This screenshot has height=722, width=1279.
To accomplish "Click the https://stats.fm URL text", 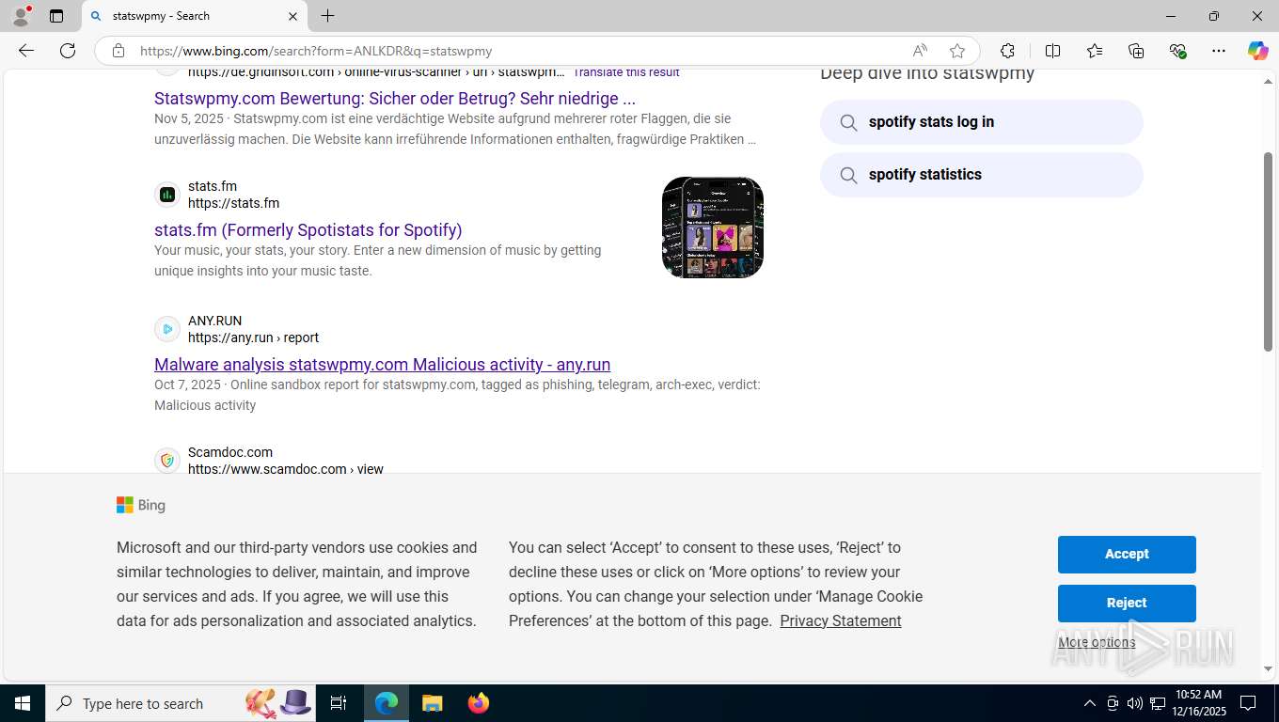I will [233, 203].
